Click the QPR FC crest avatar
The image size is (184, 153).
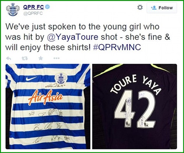pyautogui.click(x=13, y=10)
